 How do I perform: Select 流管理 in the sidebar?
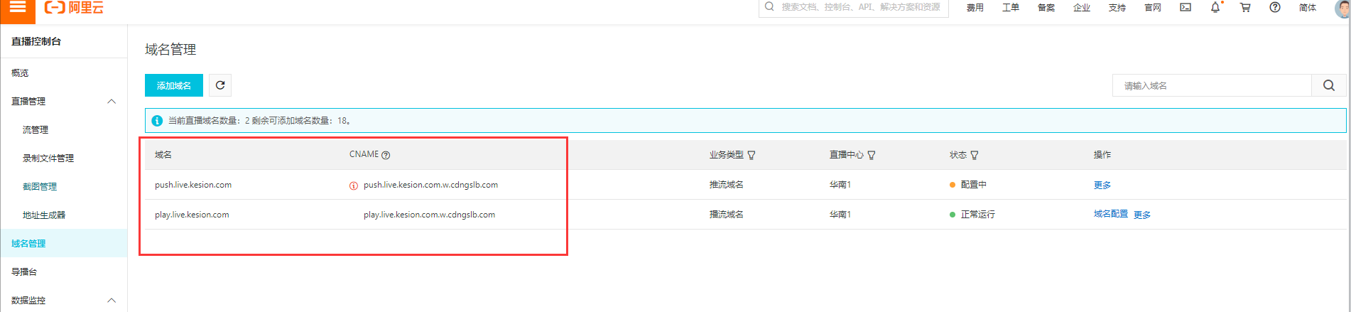point(36,130)
